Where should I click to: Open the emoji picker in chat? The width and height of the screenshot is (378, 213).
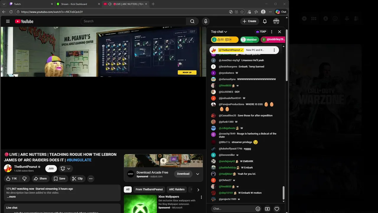point(258,209)
